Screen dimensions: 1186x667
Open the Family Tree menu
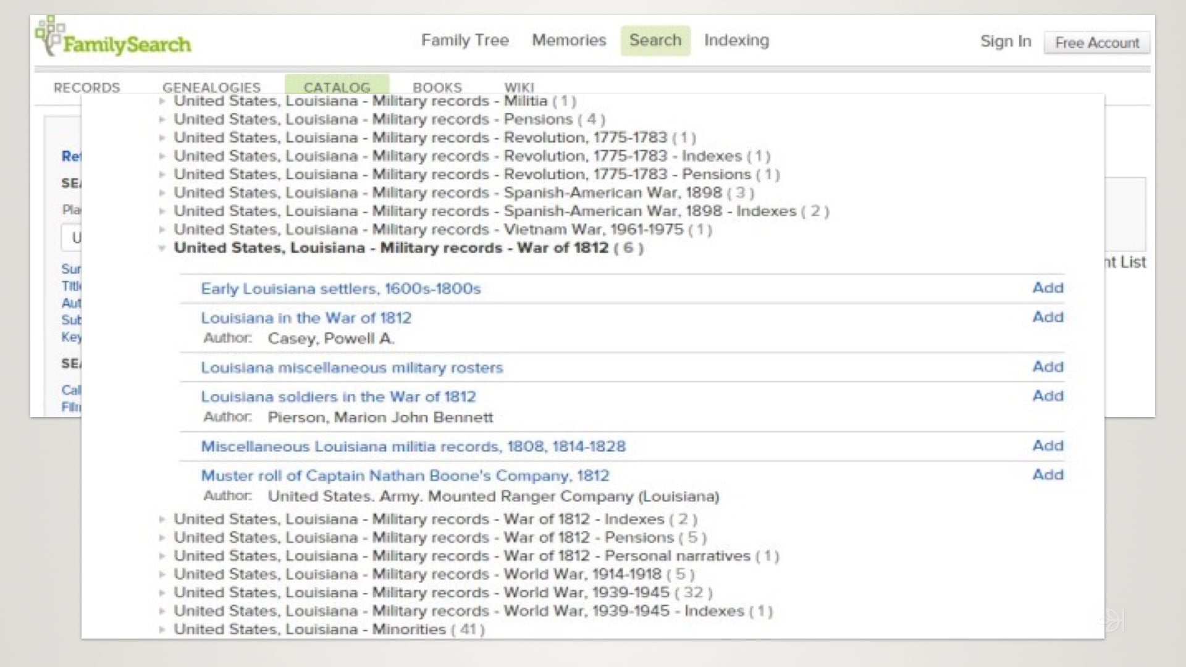(x=465, y=40)
